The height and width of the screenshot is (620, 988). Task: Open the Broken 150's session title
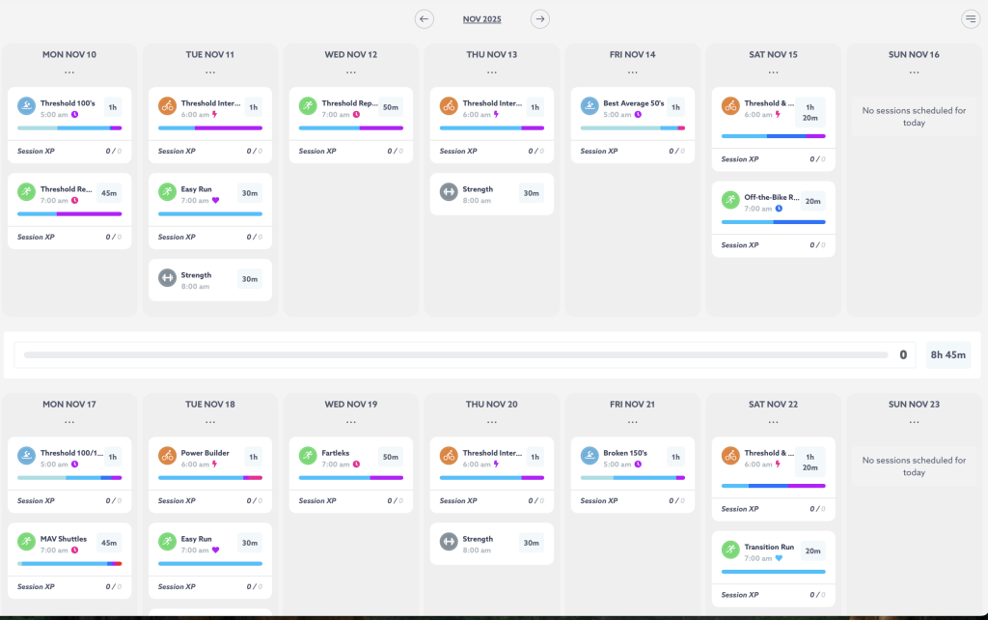point(625,453)
